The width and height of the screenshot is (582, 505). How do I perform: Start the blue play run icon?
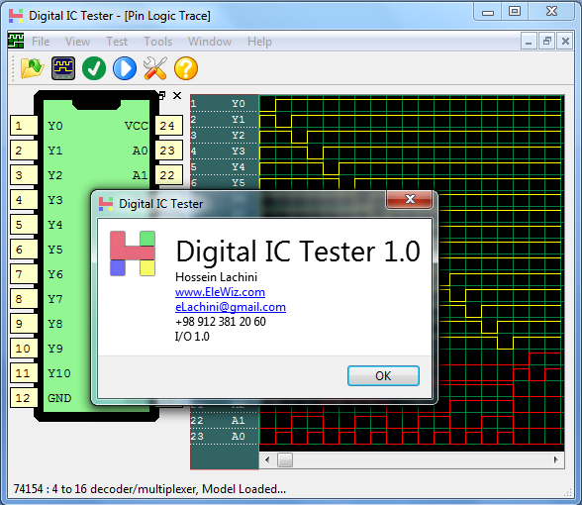click(x=125, y=68)
